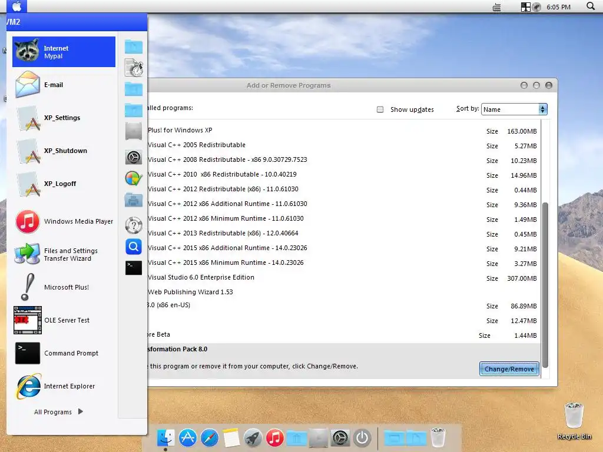The height and width of the screenshot is (452, 603).
Task: Open XP_Settings shortcut
Action: [64, 118]
